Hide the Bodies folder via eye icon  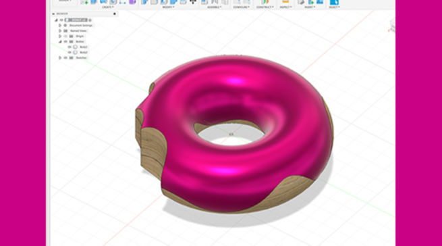pyautogui.click(x=65, y=41)
